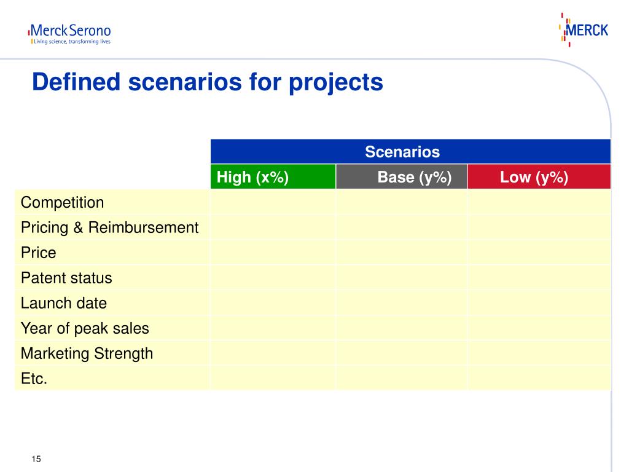Viewport: 629px width, 472px height.
Task: Click the empty Base cell for Price
Action: pyautogui.click(x=402, y=253)
